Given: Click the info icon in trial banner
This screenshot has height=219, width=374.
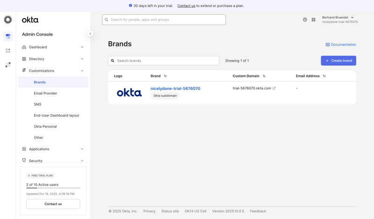Looking at the screenshot, I should (x=130, y=6).
